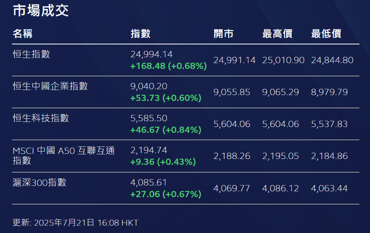Click the +9.36 (+0.43%) change value
The width and height of the screenshot is (370, 233).
(x=163, y=162)
